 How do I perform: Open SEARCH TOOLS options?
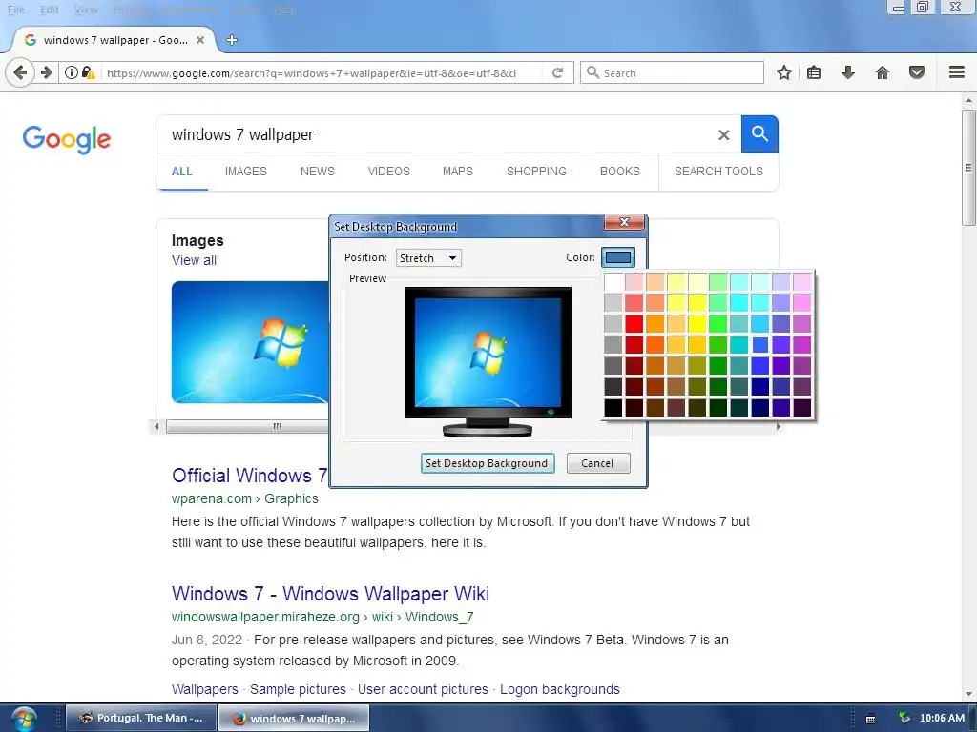coord(718,172)
